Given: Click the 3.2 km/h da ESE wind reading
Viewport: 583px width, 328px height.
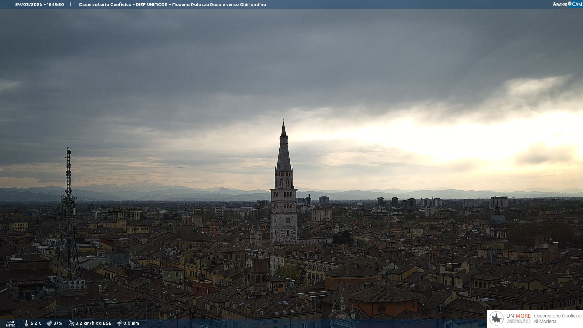Looking at the screenshot, I should click(x=93, y=323).
